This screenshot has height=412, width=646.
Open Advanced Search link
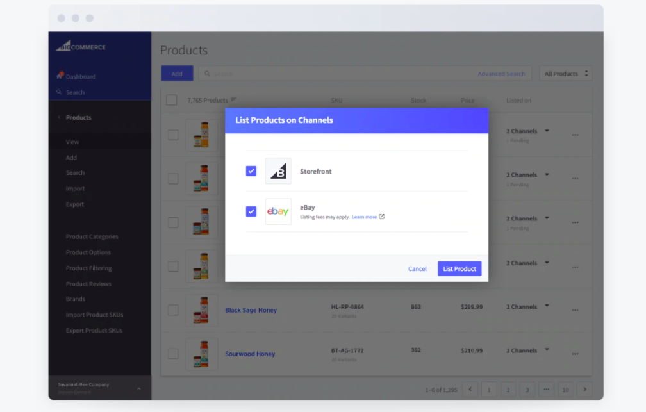(x=501, y=74)
